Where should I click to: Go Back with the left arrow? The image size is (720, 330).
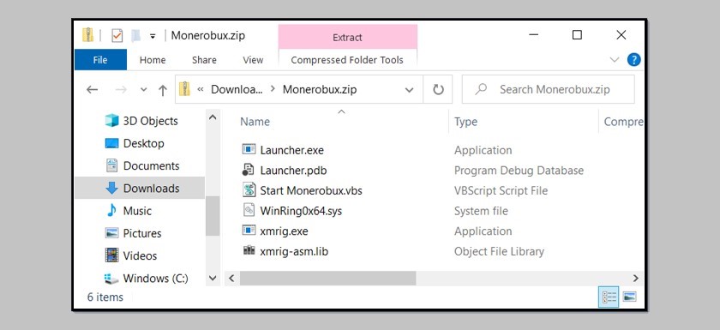point(93,90)
